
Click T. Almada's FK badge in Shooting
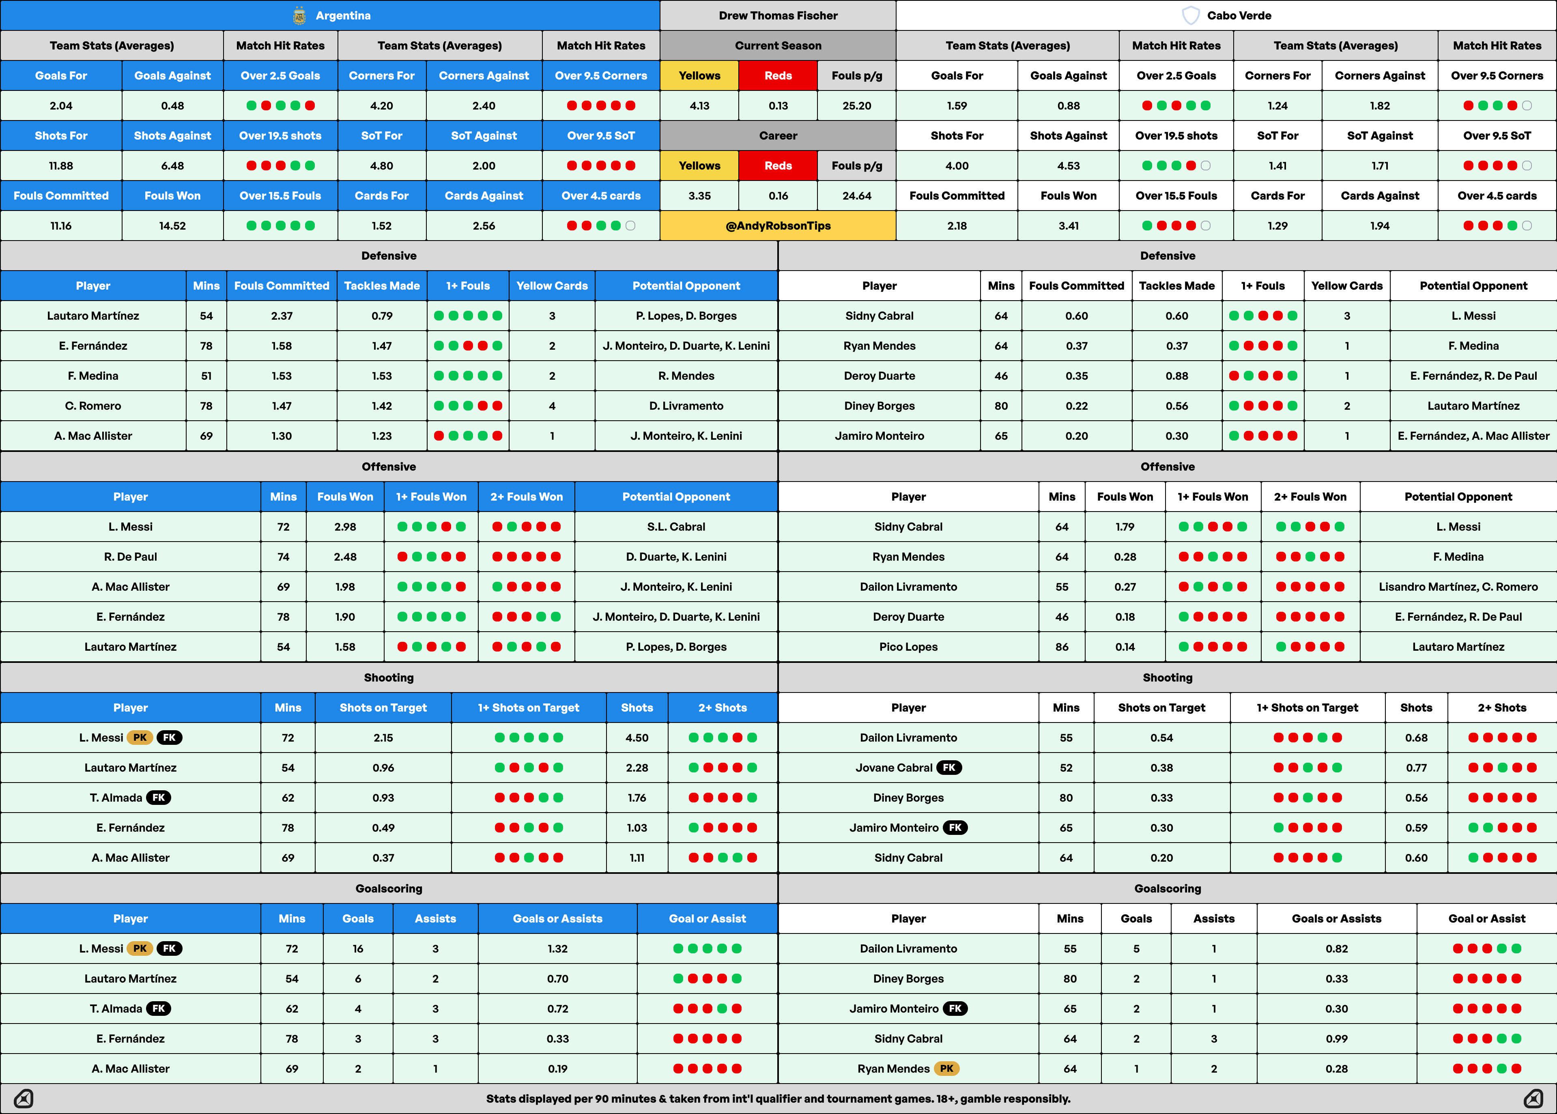[159, 798]
